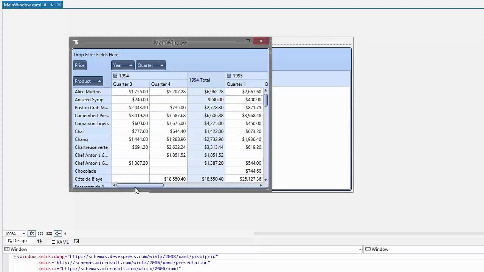Image resolution: width=484 pixels, height=272 pixels.
Task: Switch to the Design tab
Action: click(x=17, y=241)
